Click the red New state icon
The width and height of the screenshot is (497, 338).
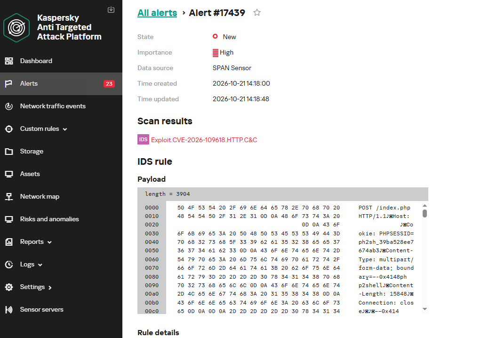pos(215,36)
